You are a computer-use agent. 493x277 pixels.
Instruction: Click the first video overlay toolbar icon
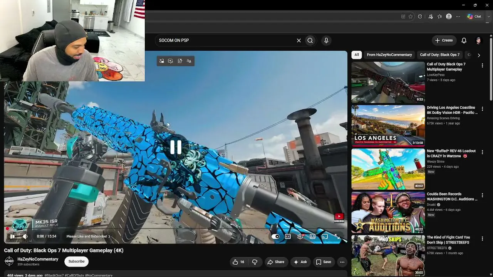point(162,61)
